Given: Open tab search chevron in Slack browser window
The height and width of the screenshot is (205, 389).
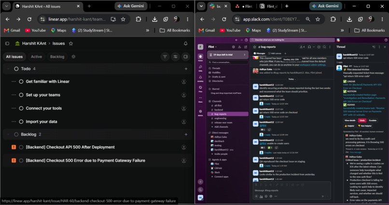Looking at the screenshot, I should [201, 6].
